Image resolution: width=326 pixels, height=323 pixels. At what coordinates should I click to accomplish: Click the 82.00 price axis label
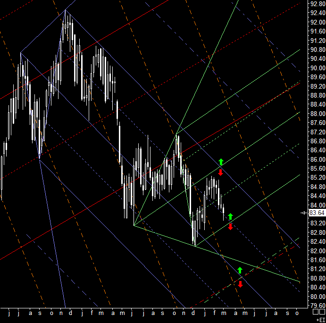click(318, 251)
